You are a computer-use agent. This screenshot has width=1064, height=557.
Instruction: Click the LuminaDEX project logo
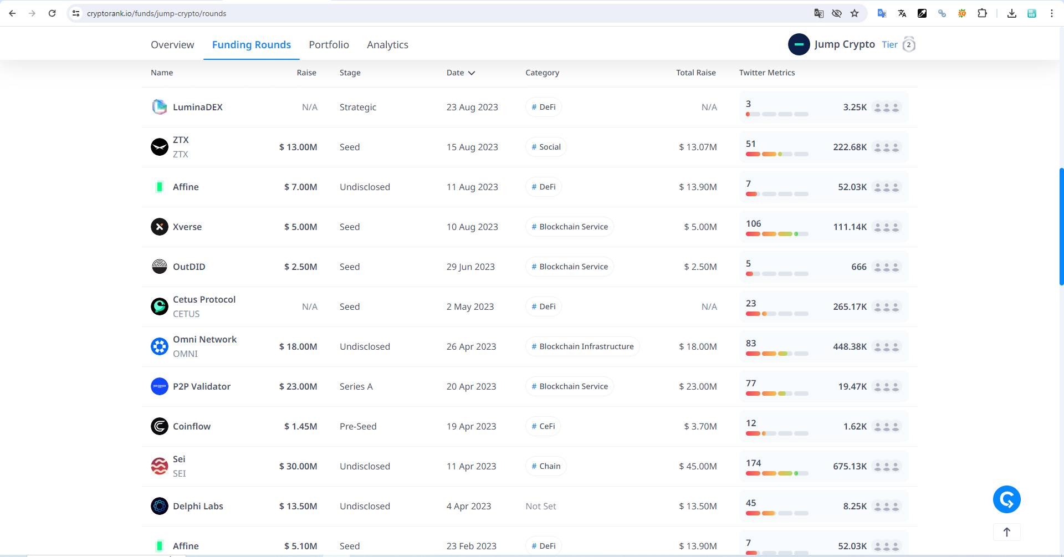(x=160, y=107)
